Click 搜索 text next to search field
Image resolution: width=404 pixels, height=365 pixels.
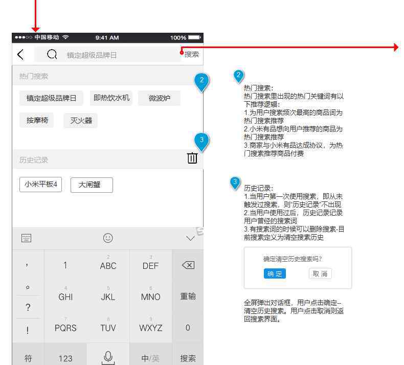point(192,54)
